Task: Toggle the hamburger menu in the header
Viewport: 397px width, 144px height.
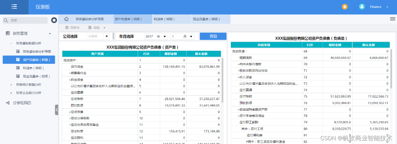Action: coord(14,7)
